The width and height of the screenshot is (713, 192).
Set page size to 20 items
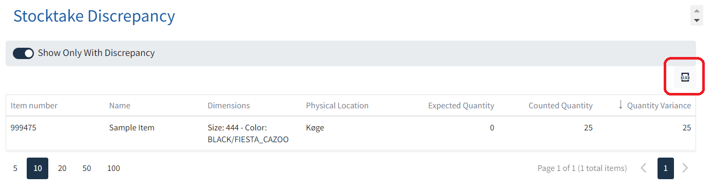pyautogui.click(x=62, y=168)
